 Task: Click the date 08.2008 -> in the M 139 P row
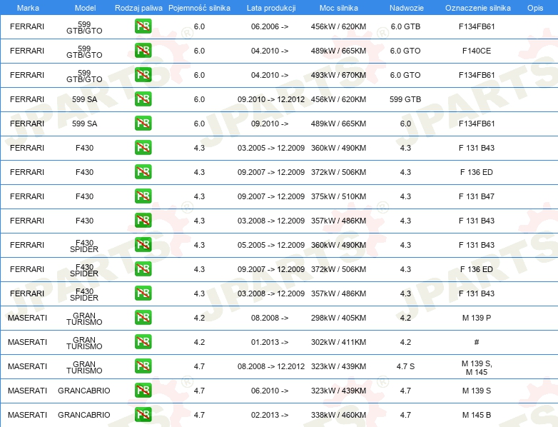coord(270,318)
